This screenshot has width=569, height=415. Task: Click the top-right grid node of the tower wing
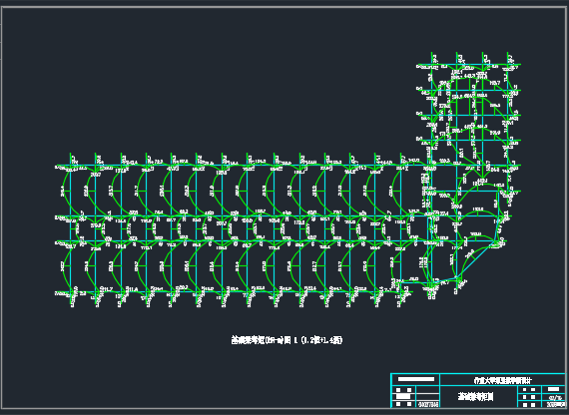pyautogui.click(x=508, y=65)
